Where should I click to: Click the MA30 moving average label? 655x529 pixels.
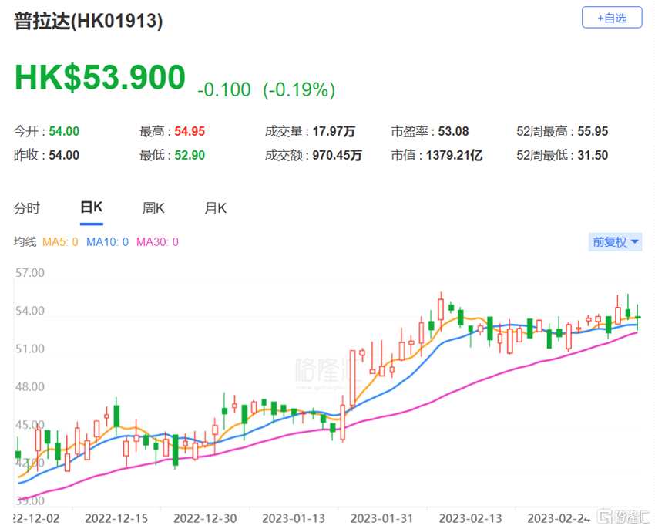coord(157,241)
